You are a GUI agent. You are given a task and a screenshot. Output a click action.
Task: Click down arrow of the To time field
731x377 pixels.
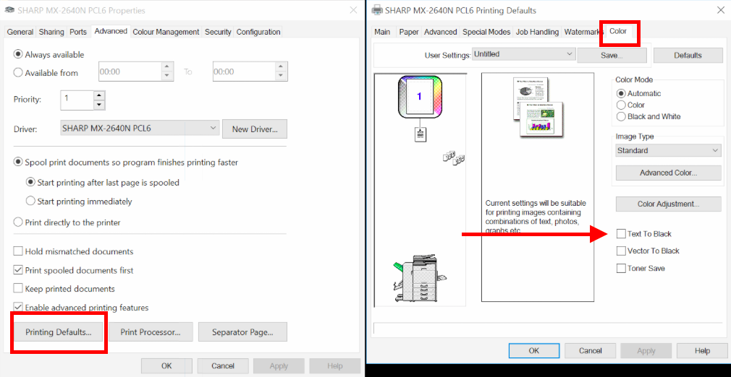point(282,77)
